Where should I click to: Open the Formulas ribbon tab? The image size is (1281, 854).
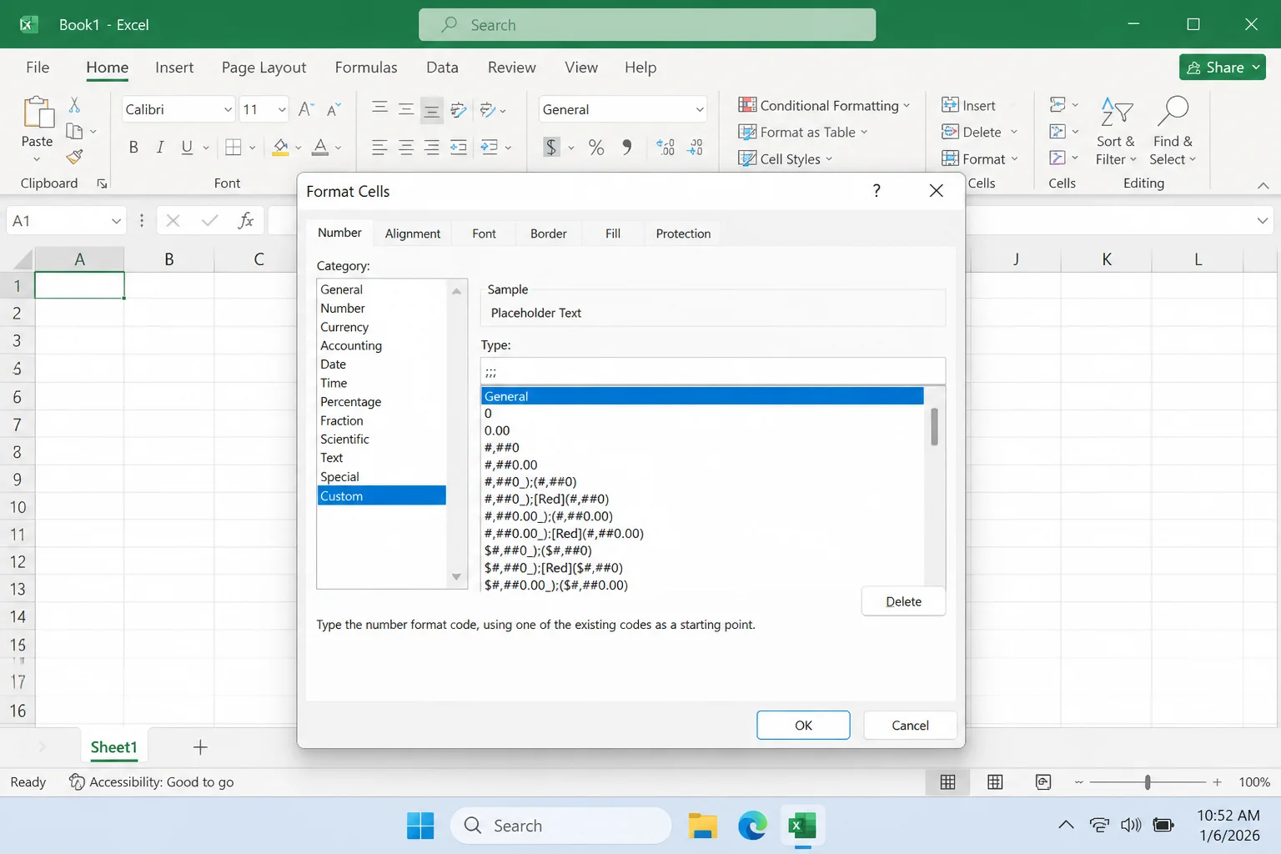[366, 68]
